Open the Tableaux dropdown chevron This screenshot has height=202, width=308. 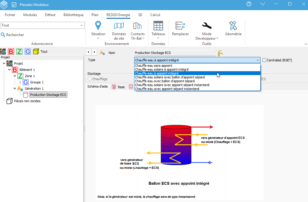click(158, 38)
